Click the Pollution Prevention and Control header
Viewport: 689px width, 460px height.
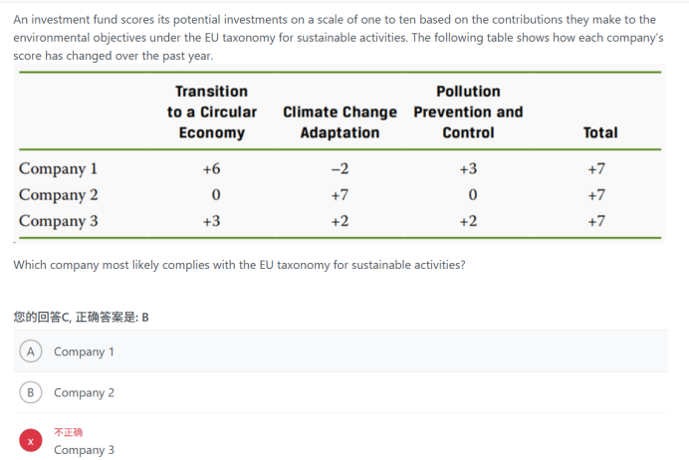pos(468,113)
